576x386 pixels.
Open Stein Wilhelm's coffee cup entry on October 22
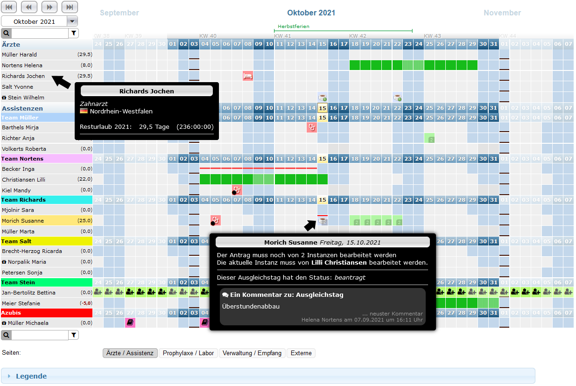[x=397, y=98]
